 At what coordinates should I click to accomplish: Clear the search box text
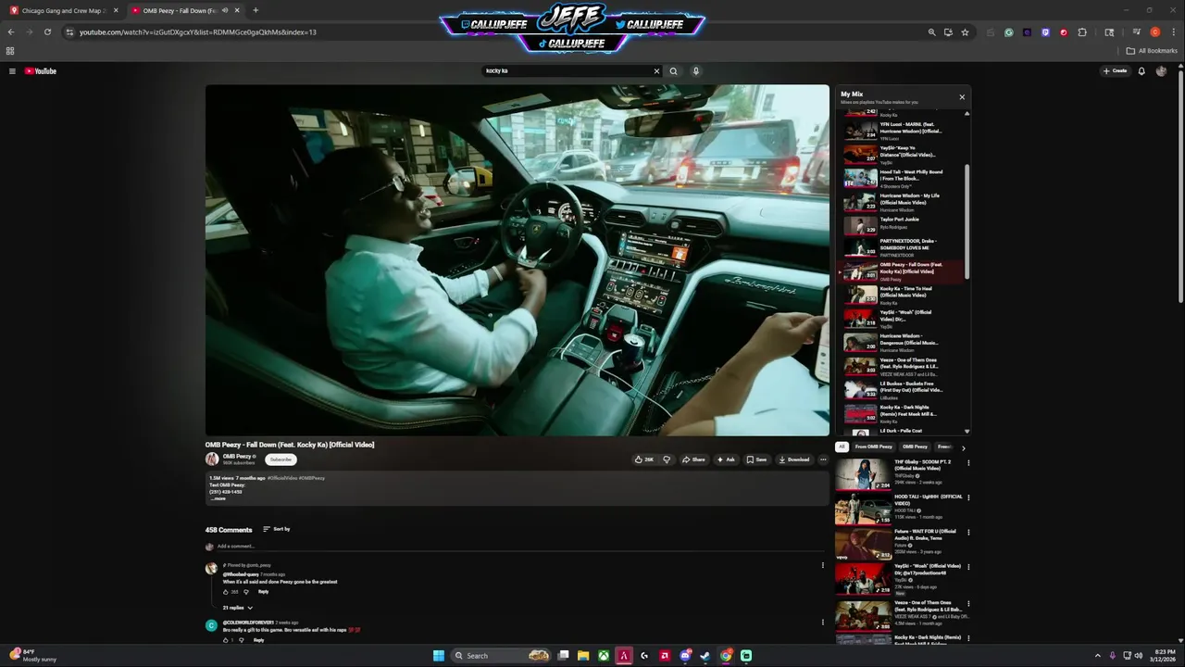pos(656,71)
